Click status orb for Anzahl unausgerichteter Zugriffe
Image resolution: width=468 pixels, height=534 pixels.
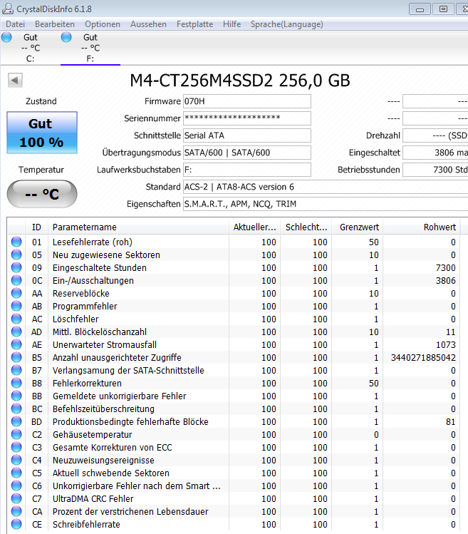coord(16,357)
